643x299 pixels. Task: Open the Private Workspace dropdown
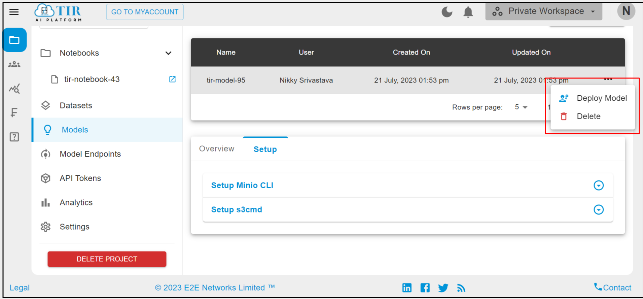coord(543,11)
